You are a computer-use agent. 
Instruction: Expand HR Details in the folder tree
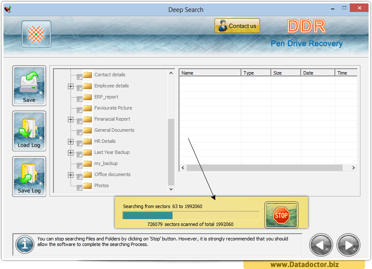70,141
